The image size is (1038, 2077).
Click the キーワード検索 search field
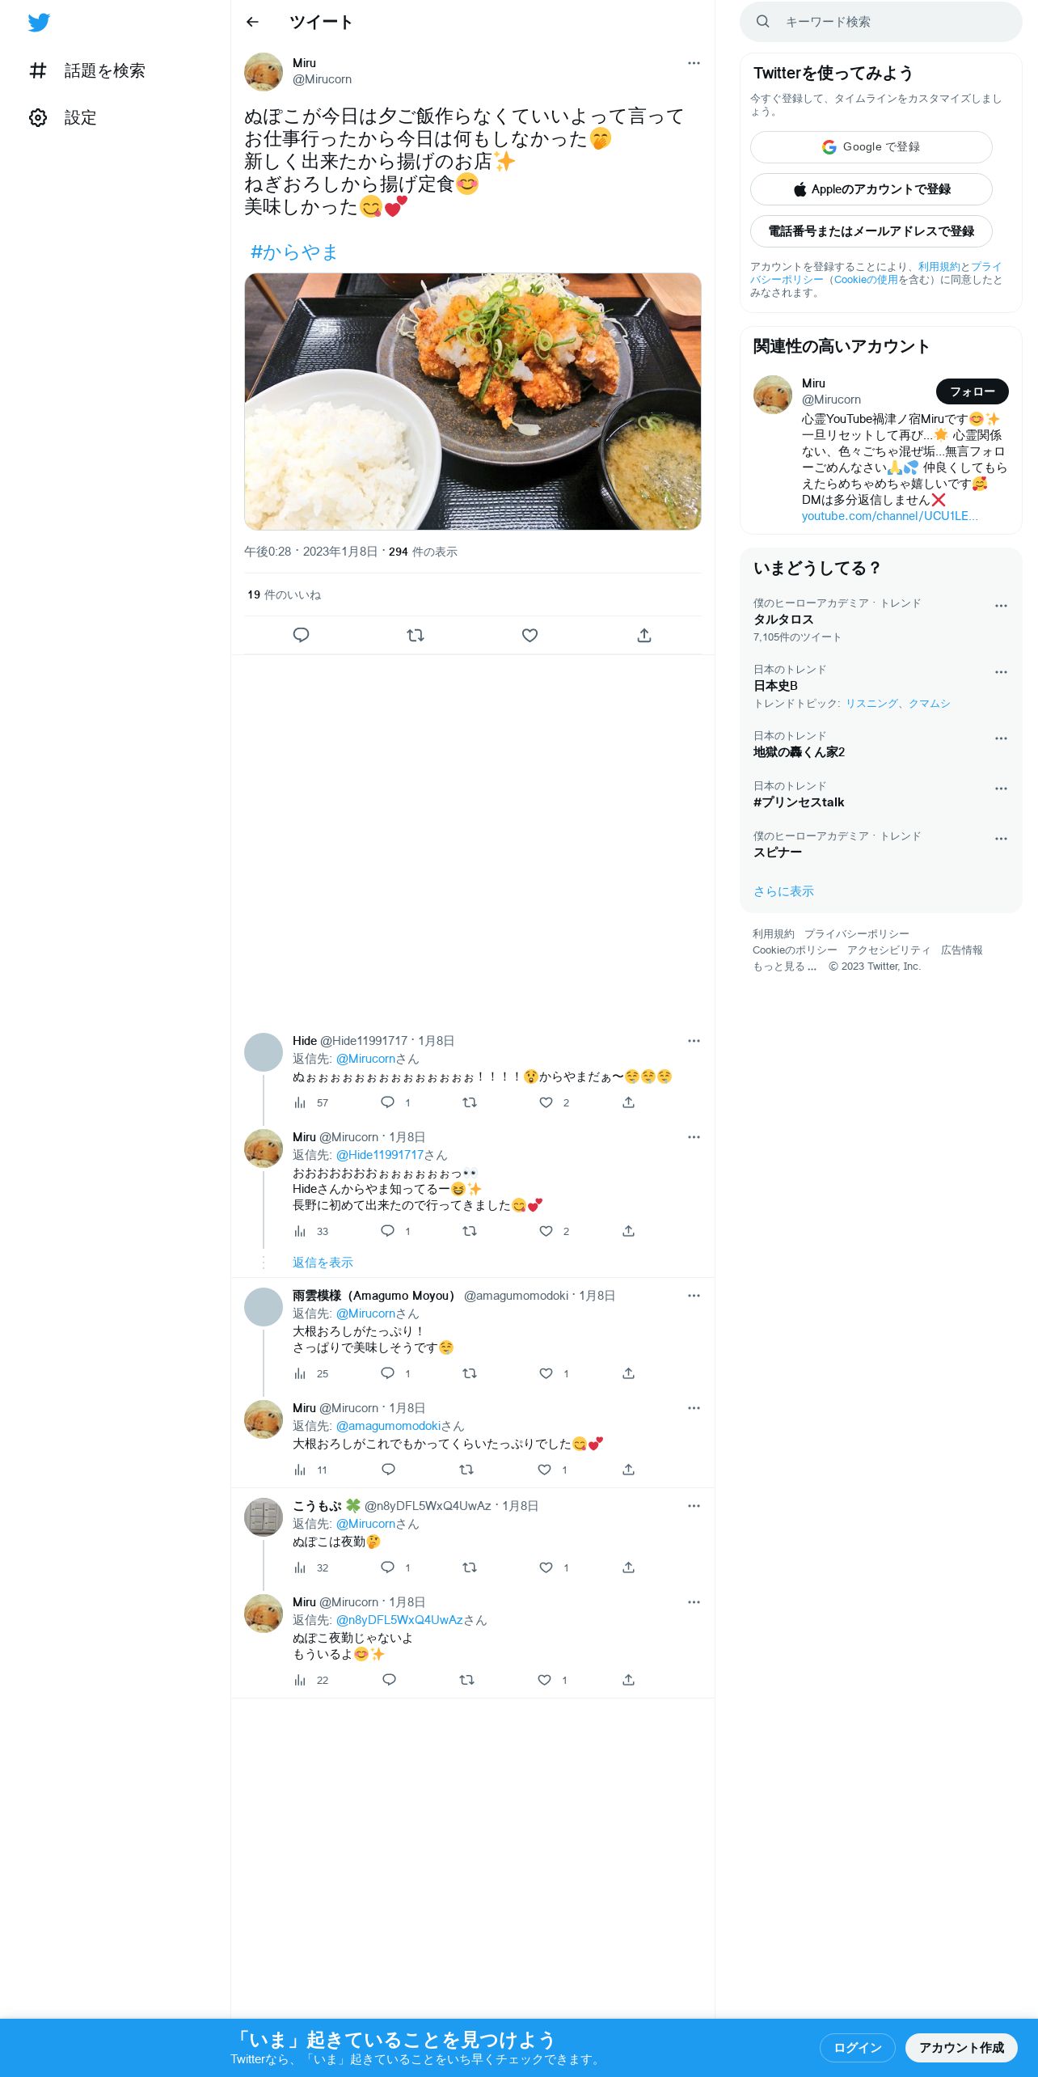[x=880, y=22]
